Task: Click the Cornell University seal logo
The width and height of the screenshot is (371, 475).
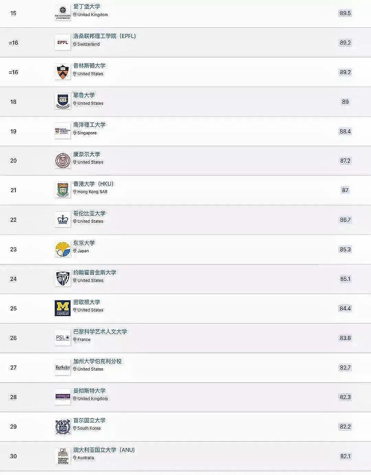Action: pyautogui.click(x=63, y=161)
